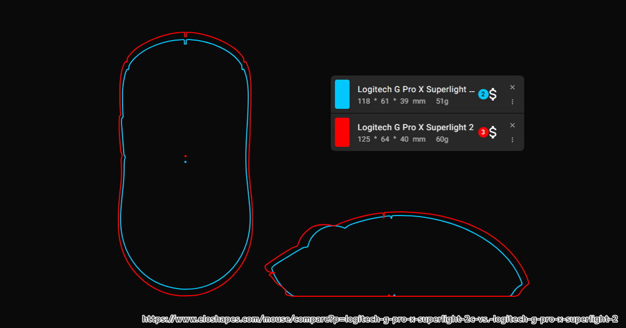This screenshot has width=626, height=328.
Task: Open the Logitech G Pro X Superlight 2 name
Action: click(x=415, y=128)
